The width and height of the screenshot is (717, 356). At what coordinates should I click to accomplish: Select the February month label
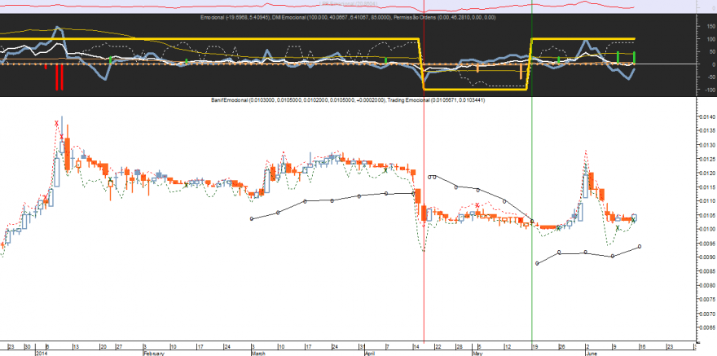154,354
